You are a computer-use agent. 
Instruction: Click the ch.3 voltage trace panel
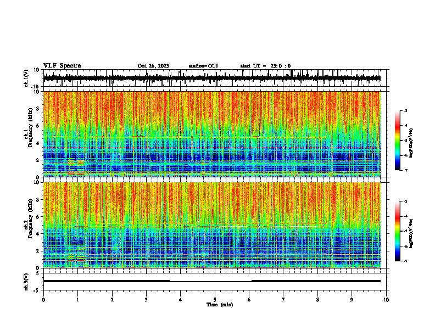point(215,282)
